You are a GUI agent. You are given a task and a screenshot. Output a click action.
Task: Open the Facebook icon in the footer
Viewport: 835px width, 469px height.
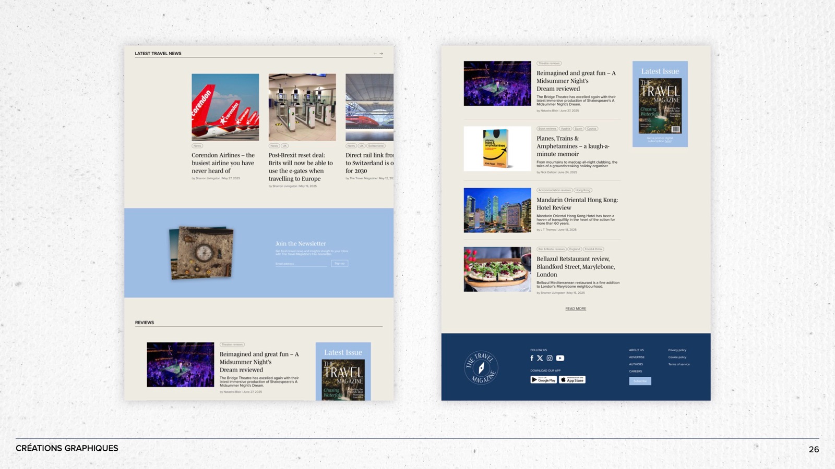click(x=532, y=358)
